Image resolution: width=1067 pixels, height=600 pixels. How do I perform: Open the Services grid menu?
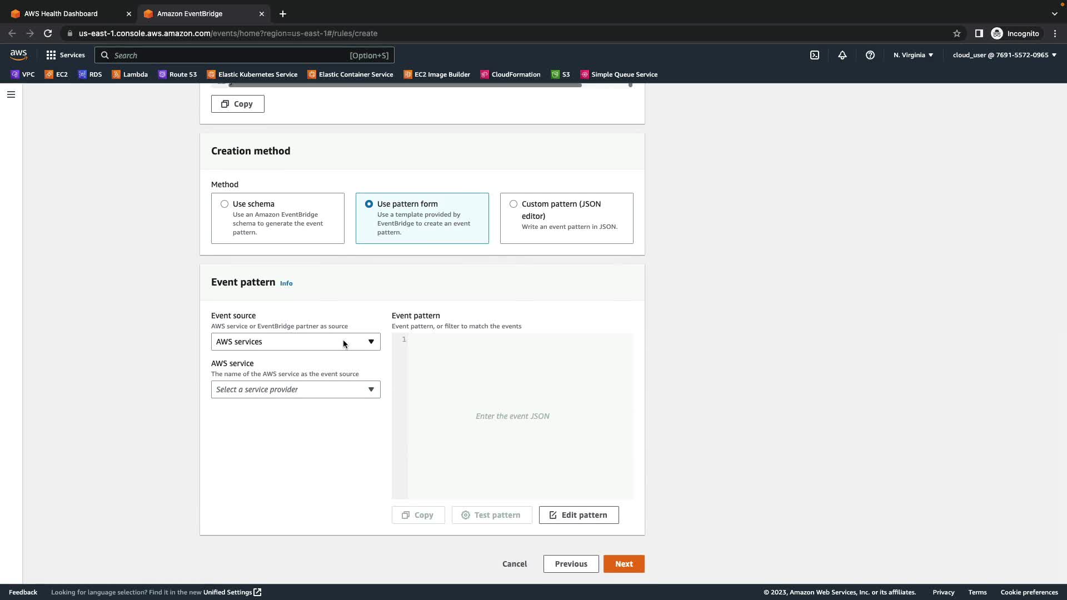(66, 55)
